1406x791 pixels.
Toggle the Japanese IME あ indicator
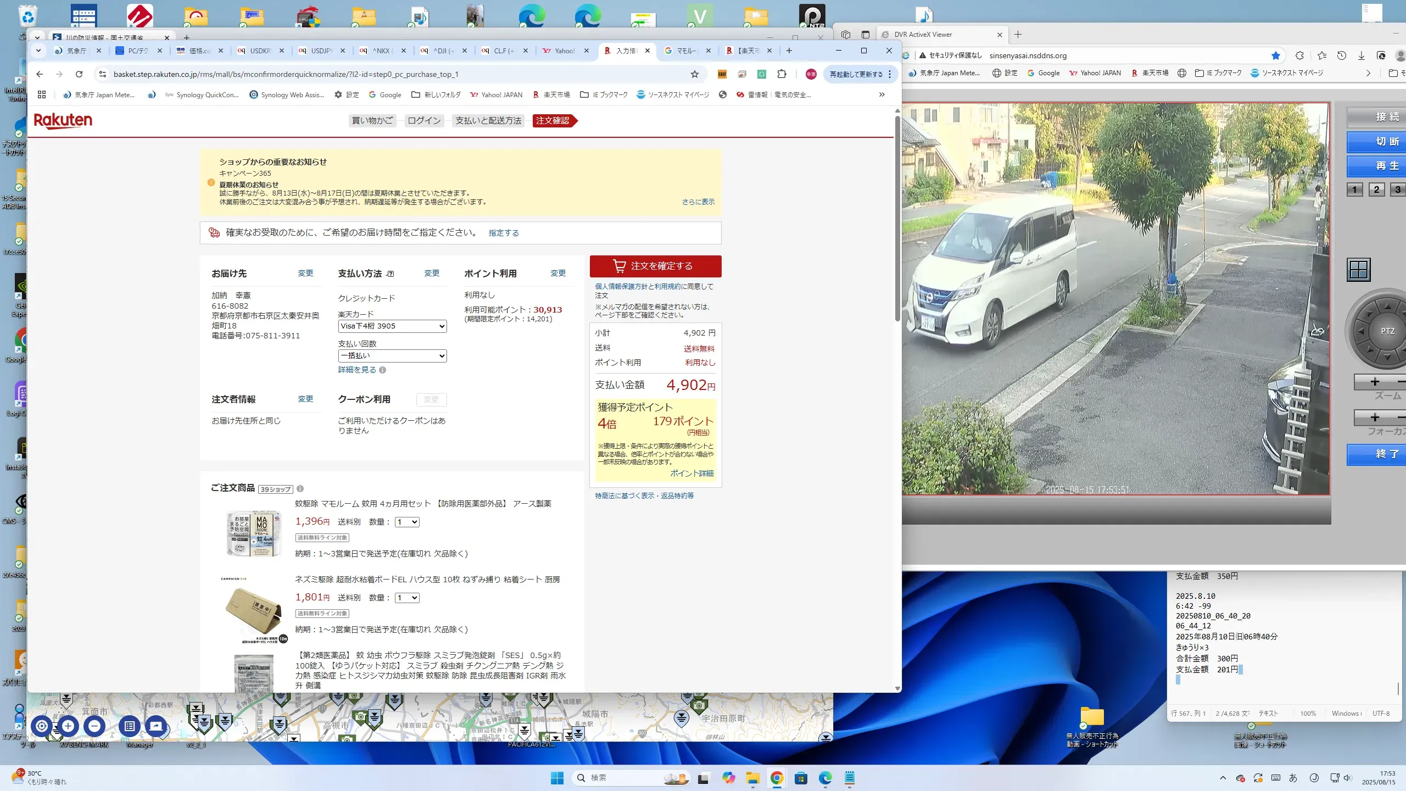tap(1293, 778)
